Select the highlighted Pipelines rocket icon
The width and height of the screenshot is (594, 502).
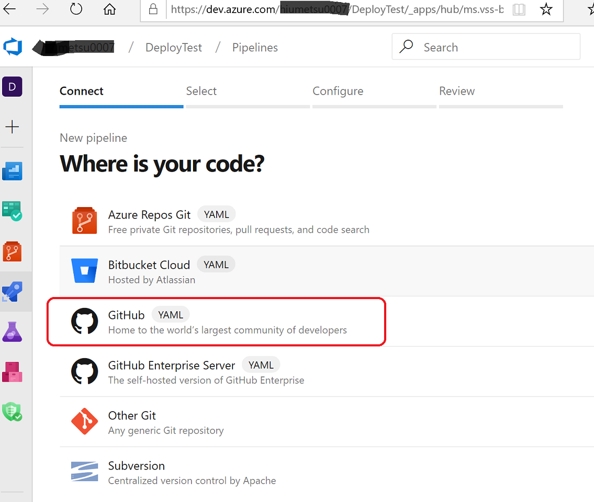click(12, 292)
